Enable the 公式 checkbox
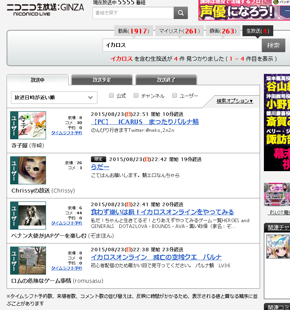This screenshot has height=310, width=290. pos(111,96)
